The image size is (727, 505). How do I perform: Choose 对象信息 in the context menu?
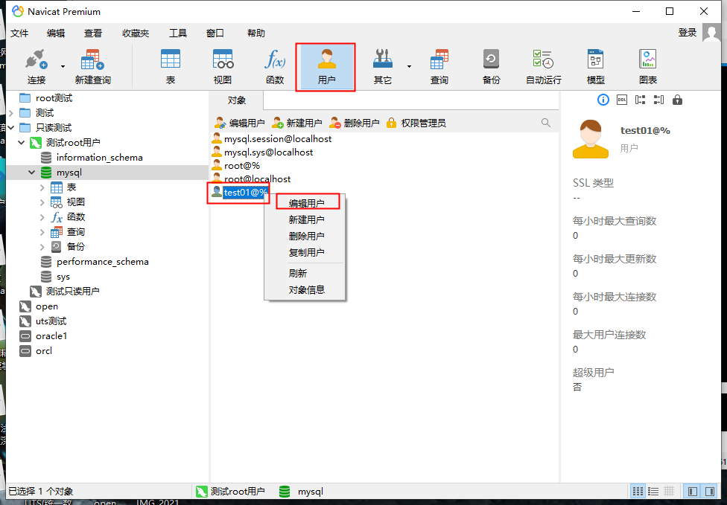[x=306, y=290]
